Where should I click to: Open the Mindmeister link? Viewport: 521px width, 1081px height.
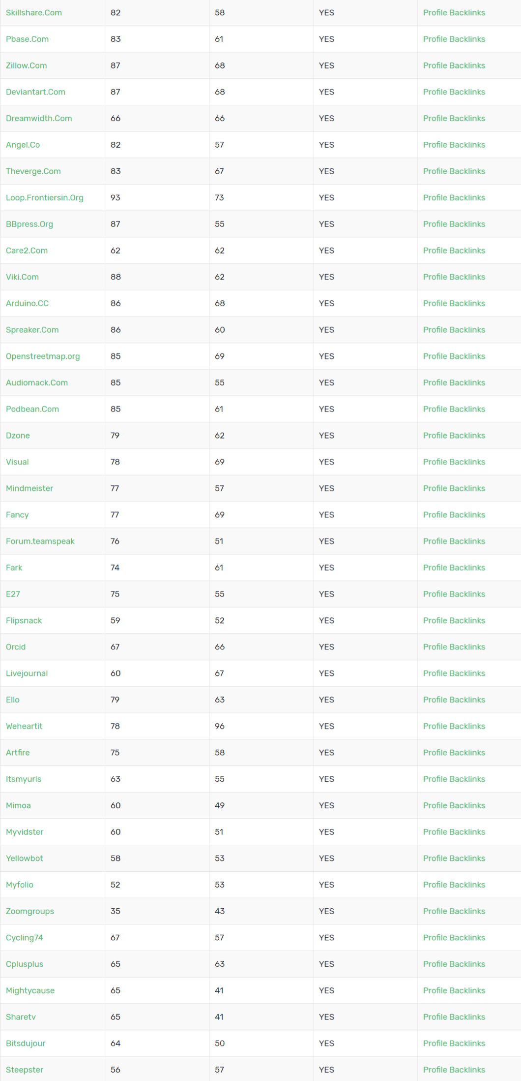pos(29,488)
